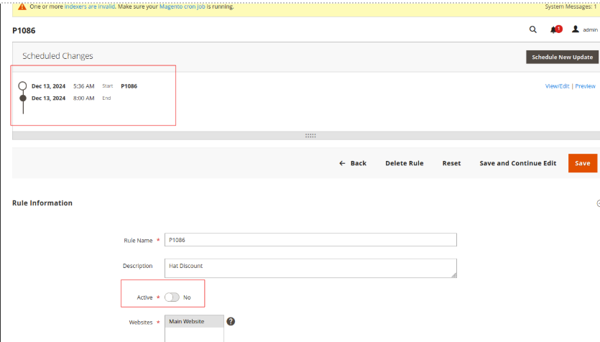Click the Schedule New Update button
This screenshot has width=600, height=342.
tap(562, 57)
